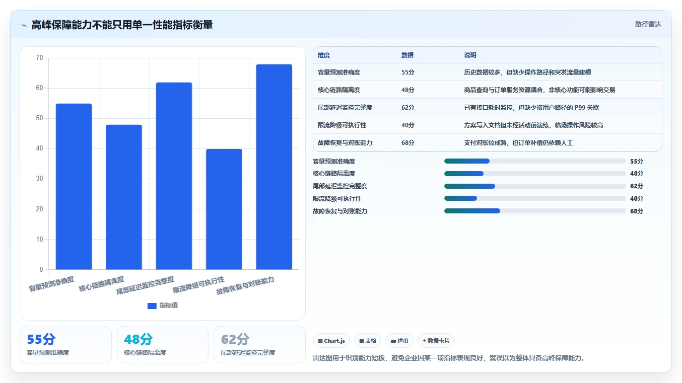The width and height of the screenshot is (682, 383).
Task: Click the 55分 value beside the first progress bar
Action: pyautogui.click(x=637, y=162)
